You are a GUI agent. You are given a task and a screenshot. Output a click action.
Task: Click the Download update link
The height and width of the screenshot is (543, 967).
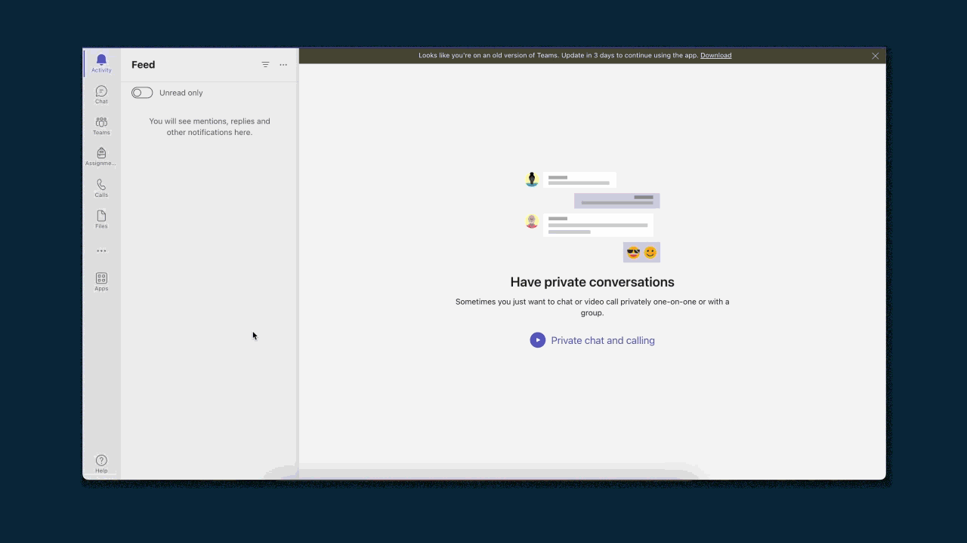click(715, 55)
